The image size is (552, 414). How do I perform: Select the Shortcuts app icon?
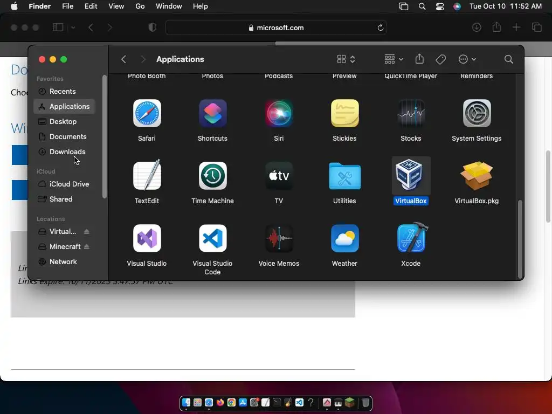[212, 113]
